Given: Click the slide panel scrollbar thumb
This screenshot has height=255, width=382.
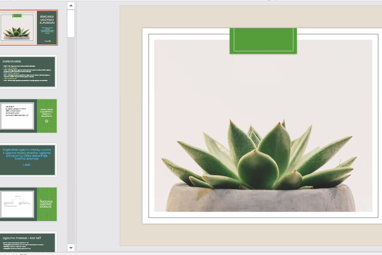Looking at the screenshot, I should pyautogui.click(x=71, y=24).
